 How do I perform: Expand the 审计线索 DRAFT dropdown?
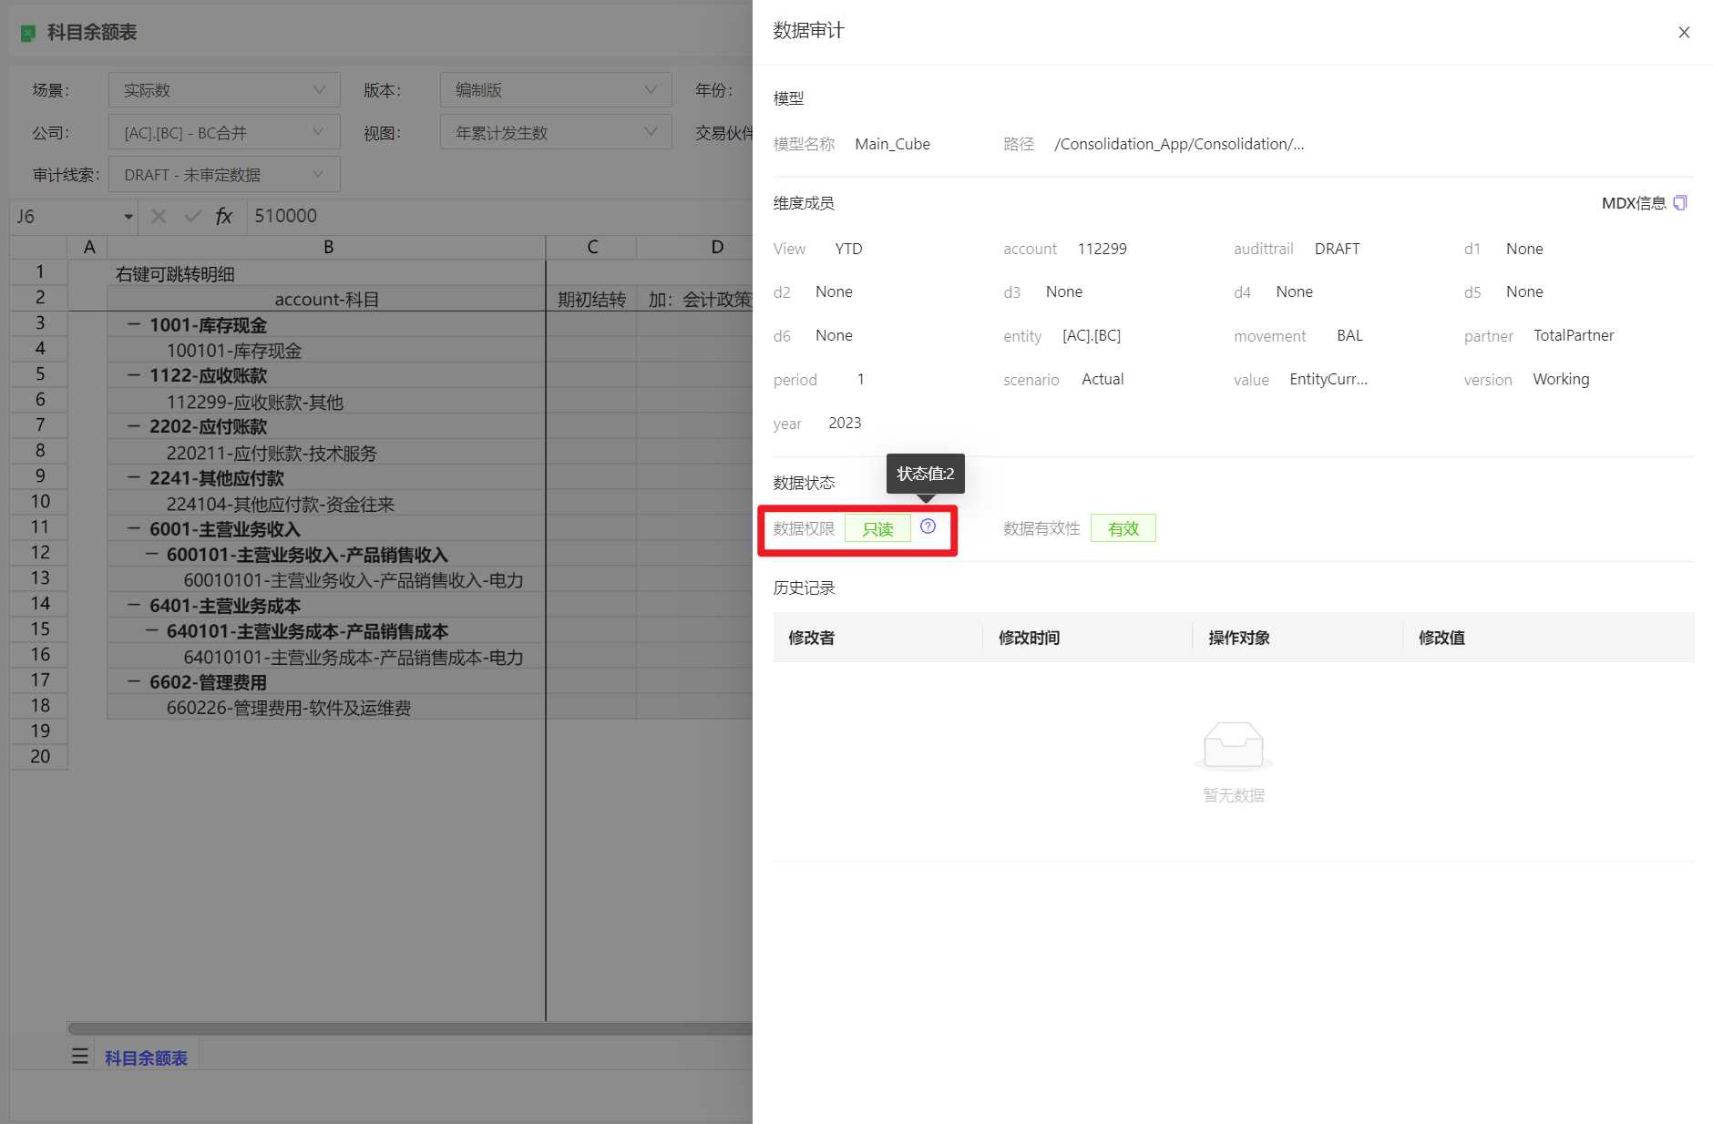(x=224, y=175)
